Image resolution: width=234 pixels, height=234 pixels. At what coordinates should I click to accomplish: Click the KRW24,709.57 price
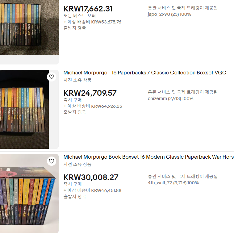90,93
